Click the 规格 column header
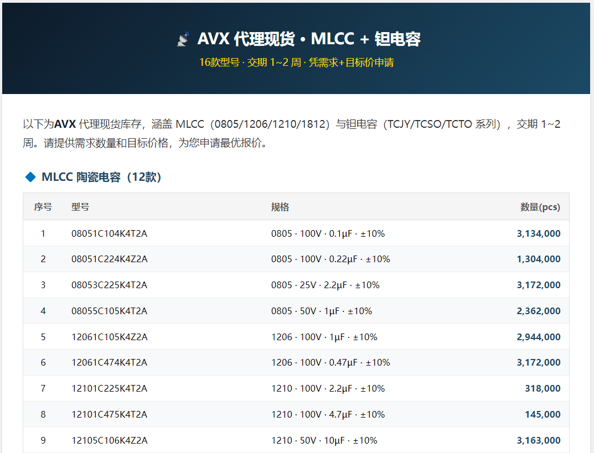 [x=280, y=207]
